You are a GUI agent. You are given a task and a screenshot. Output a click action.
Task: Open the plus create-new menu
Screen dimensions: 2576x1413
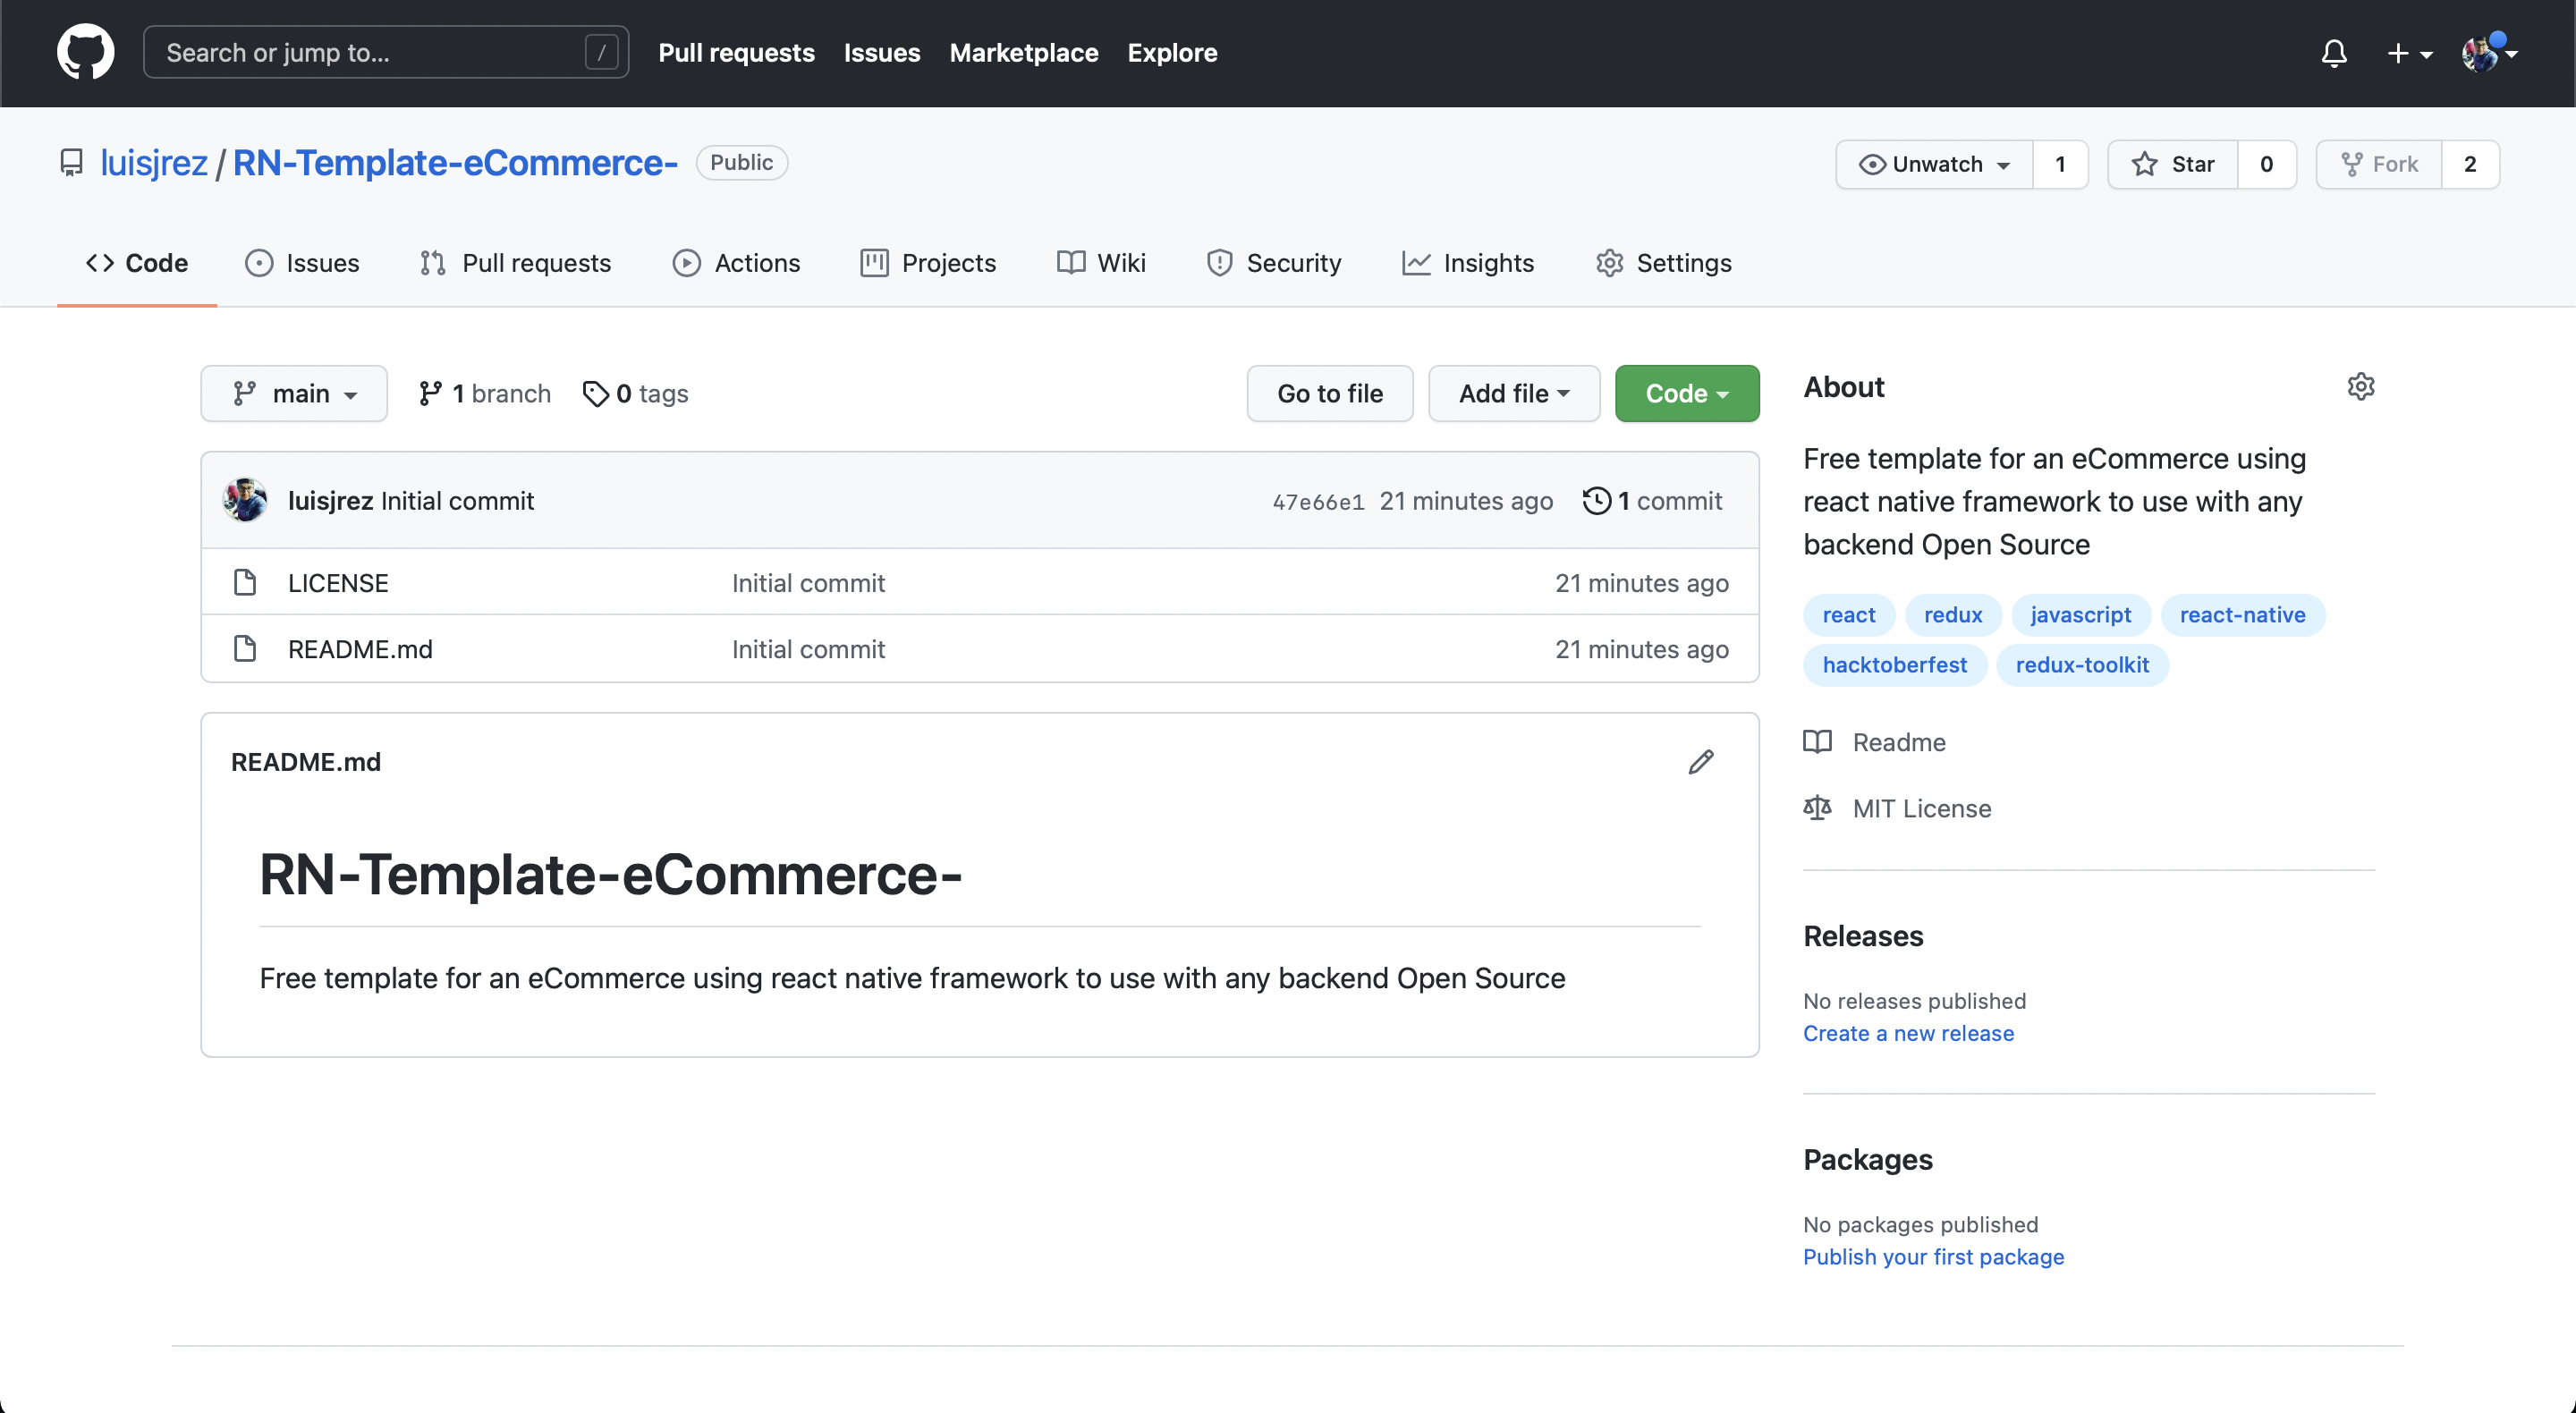coord(2408,53)
